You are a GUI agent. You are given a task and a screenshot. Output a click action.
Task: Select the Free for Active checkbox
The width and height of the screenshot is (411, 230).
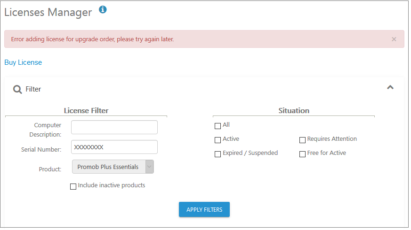coord(302,154)
